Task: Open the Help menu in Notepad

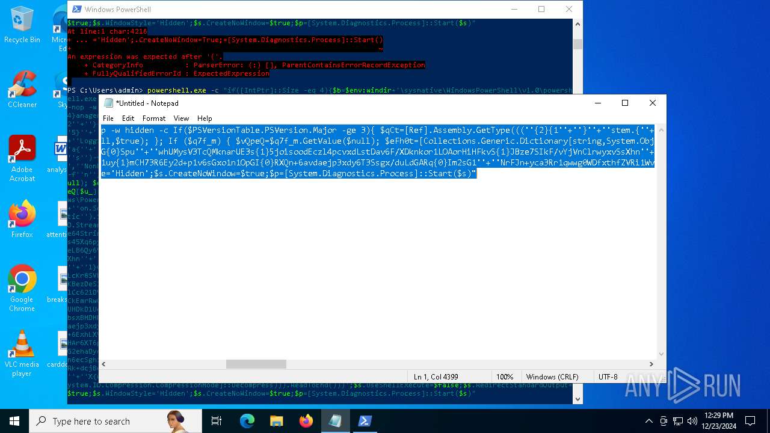Action: [205, 118]
